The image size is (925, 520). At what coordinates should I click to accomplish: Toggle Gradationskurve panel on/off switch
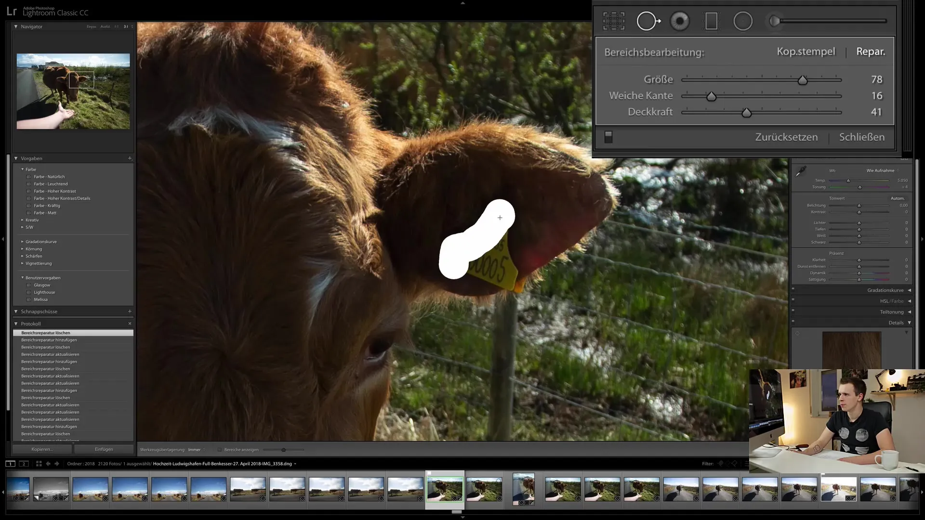click(793, 289)
